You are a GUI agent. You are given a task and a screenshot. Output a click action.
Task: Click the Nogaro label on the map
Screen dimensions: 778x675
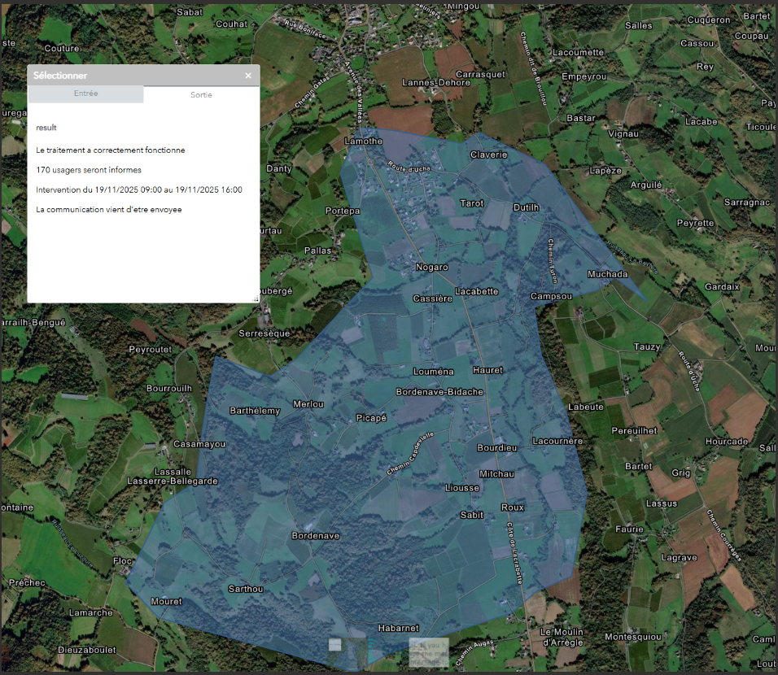point(431,268)
